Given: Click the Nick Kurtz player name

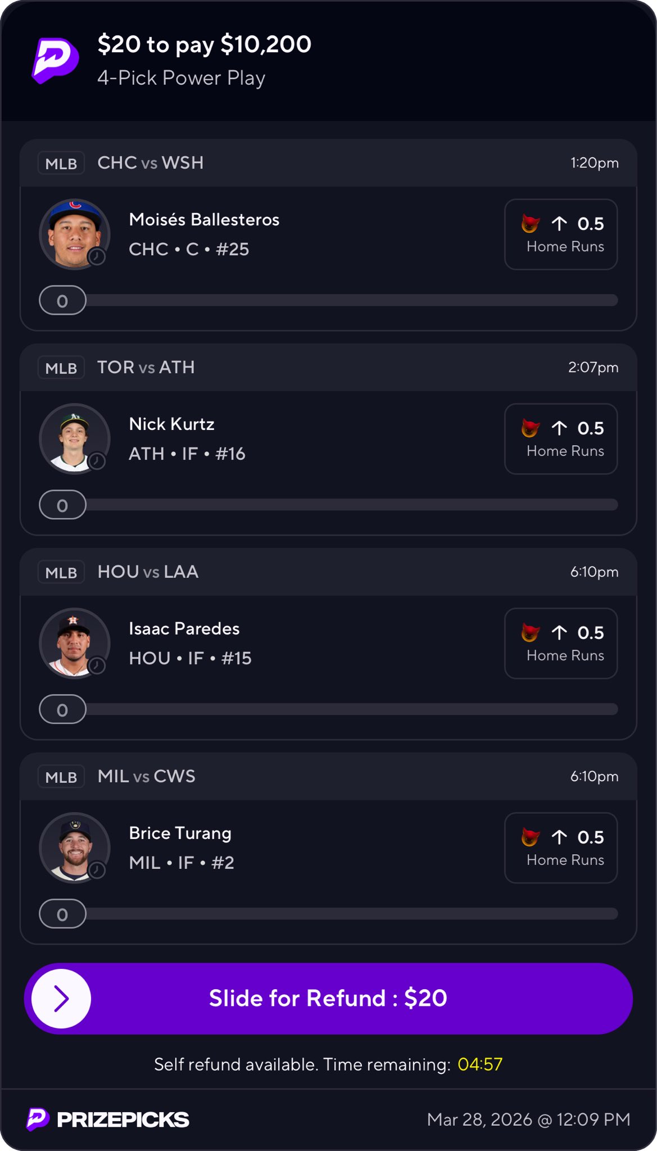Looking at the screenshot, I should 171,424.
